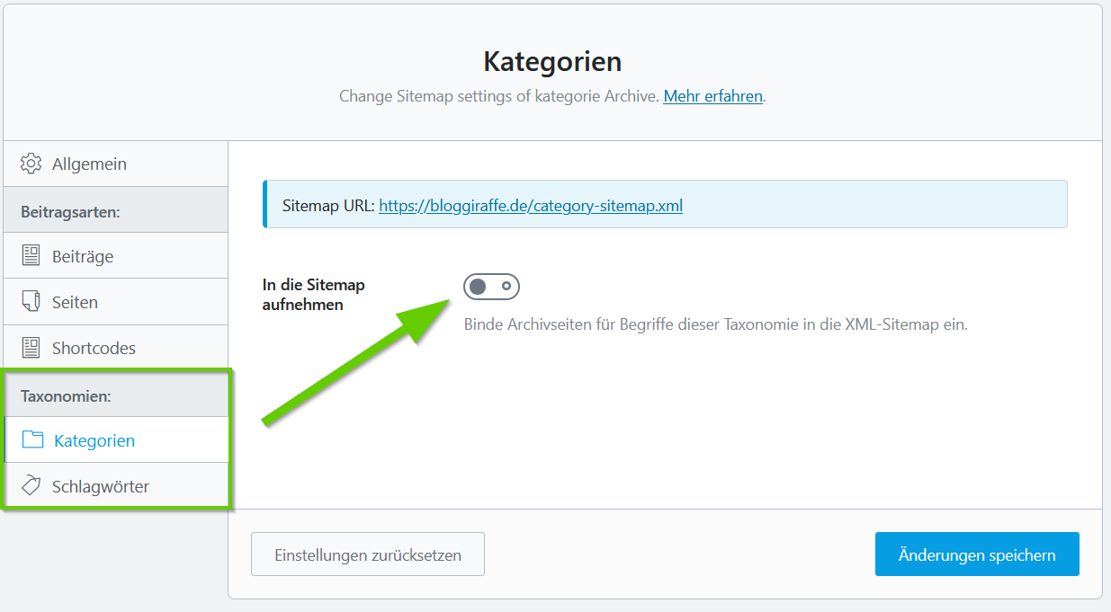Viewport: 1111px width, 612px height.
Task: Click the Binde Archivseiten description text
Action: 716,324
